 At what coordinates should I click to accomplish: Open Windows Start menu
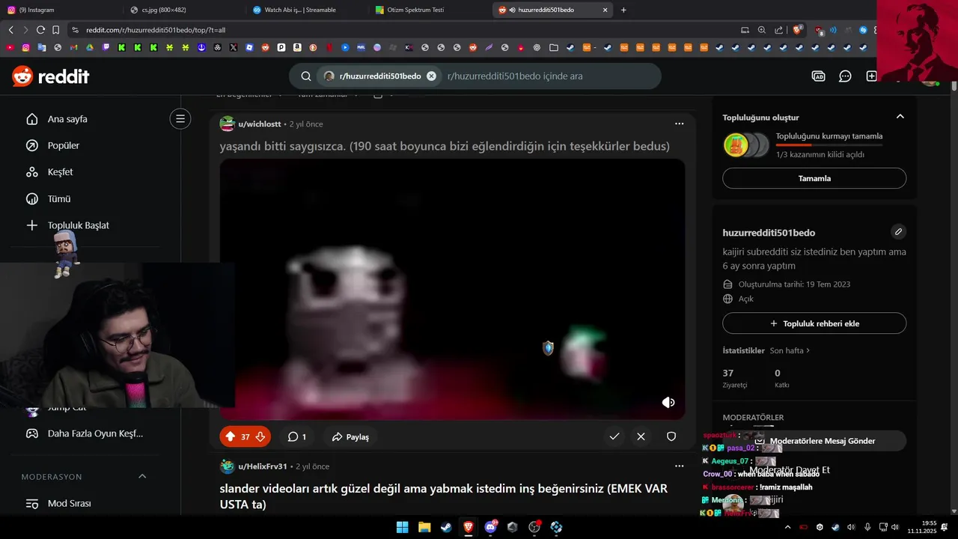pos(402,527)
